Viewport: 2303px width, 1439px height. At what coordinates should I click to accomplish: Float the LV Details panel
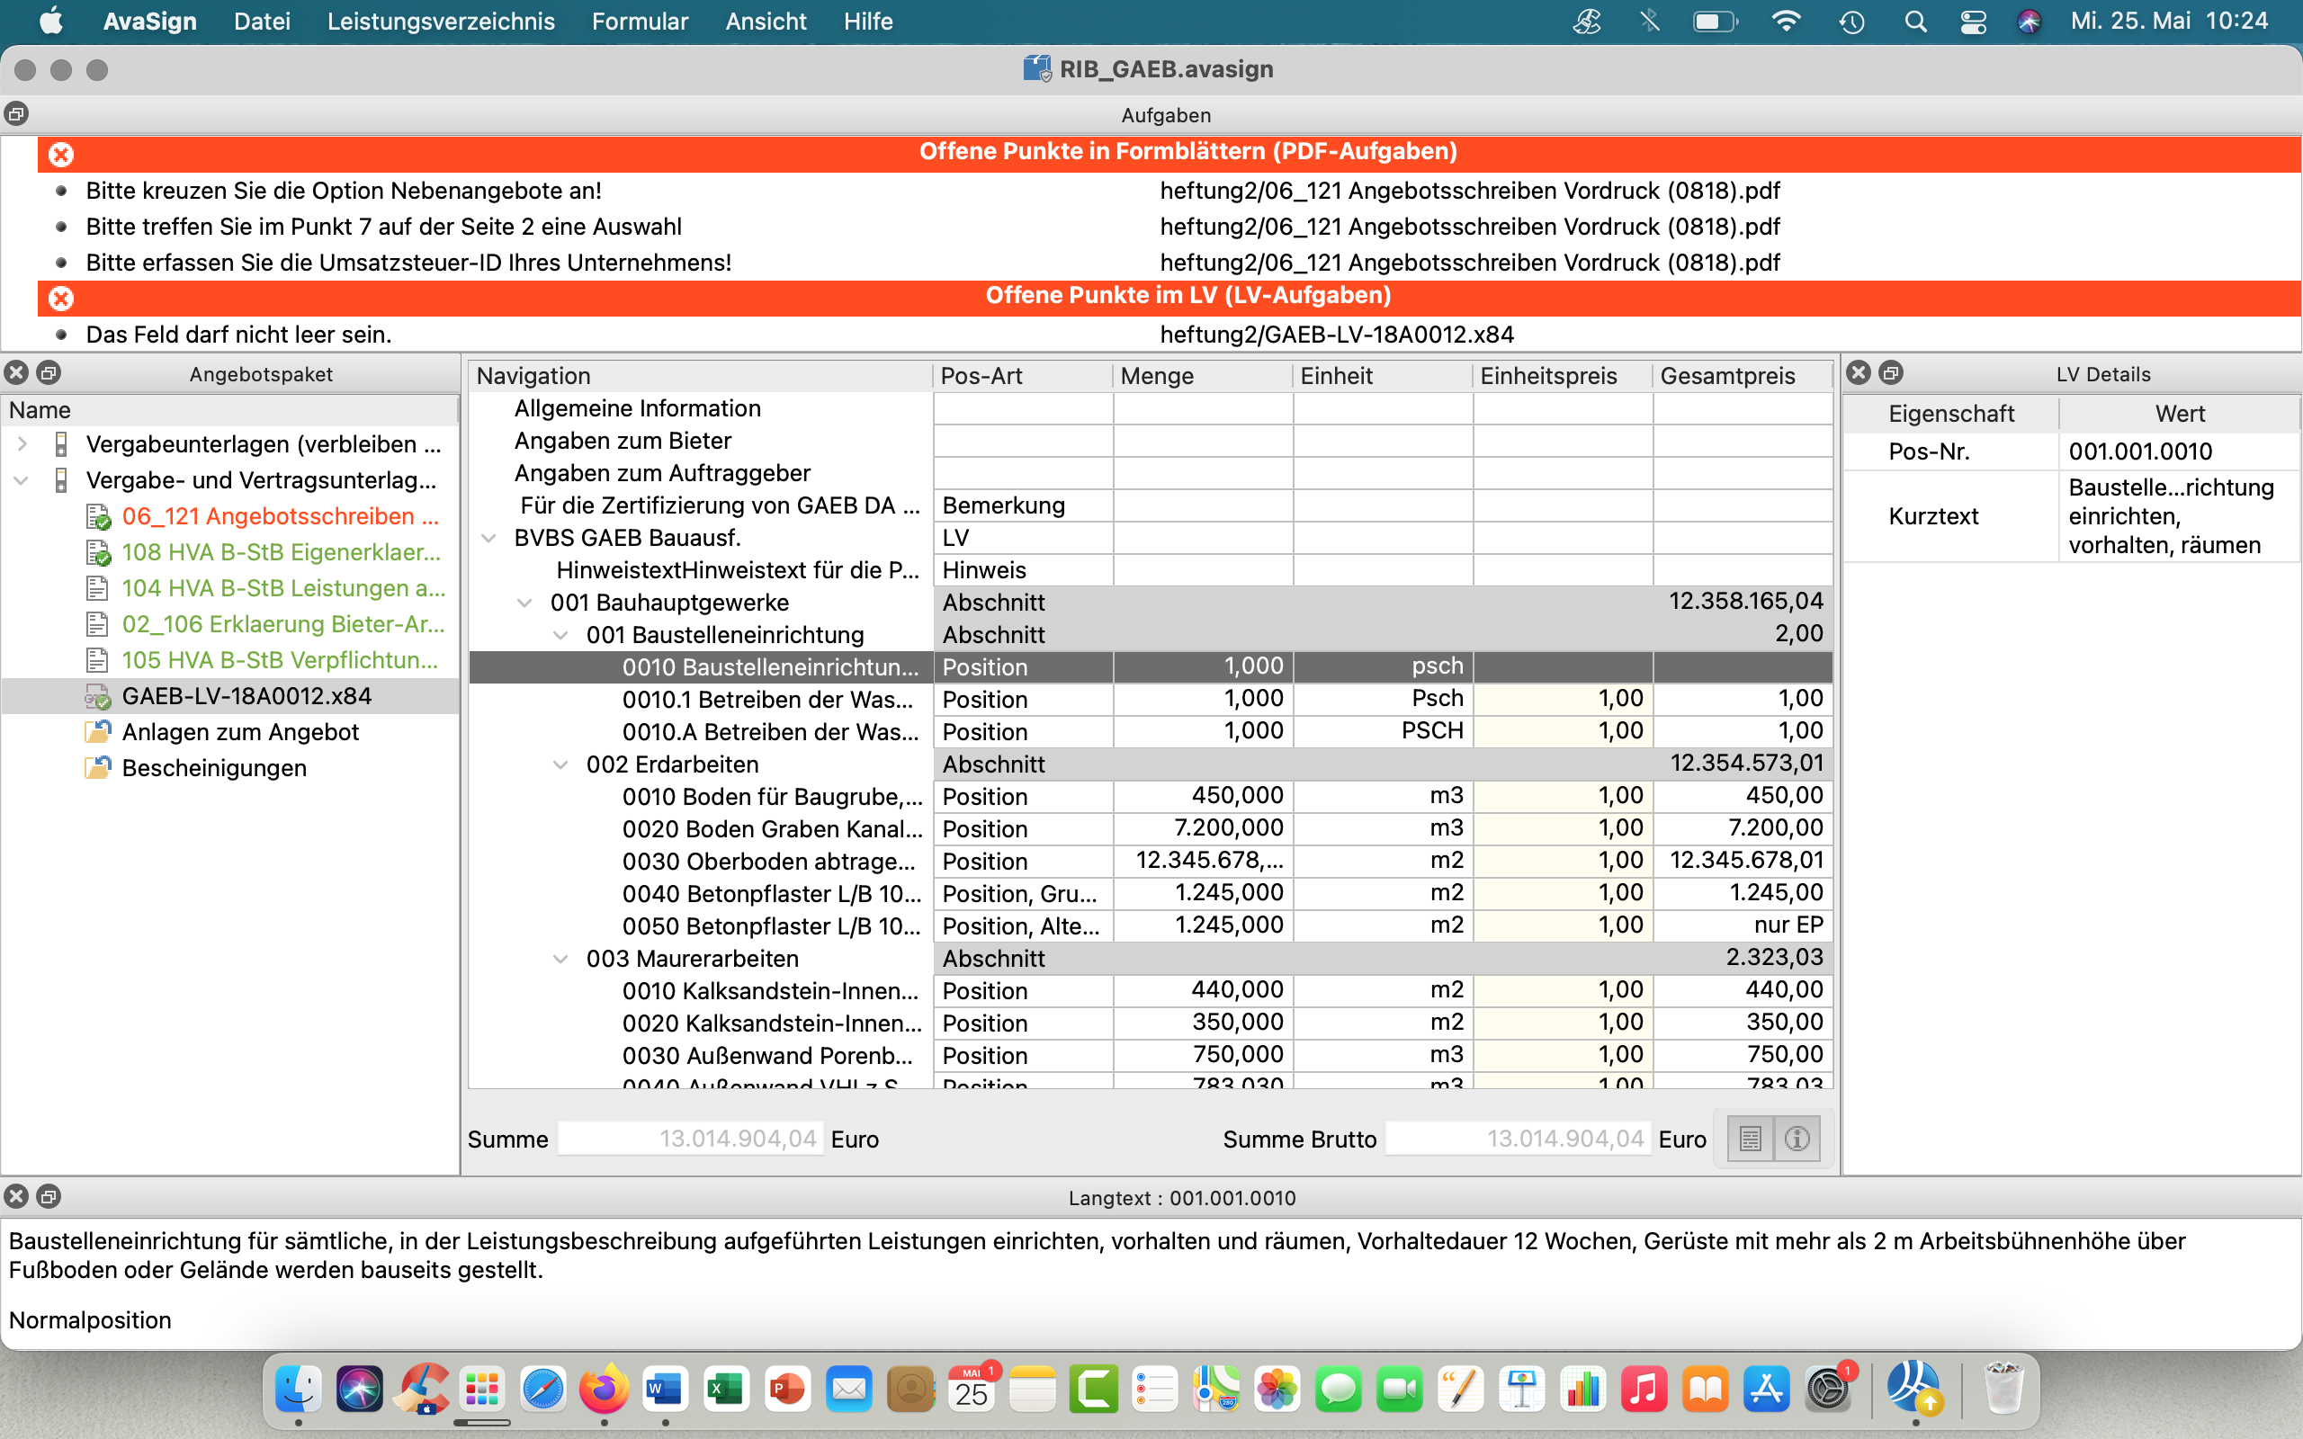(1891, 372)
